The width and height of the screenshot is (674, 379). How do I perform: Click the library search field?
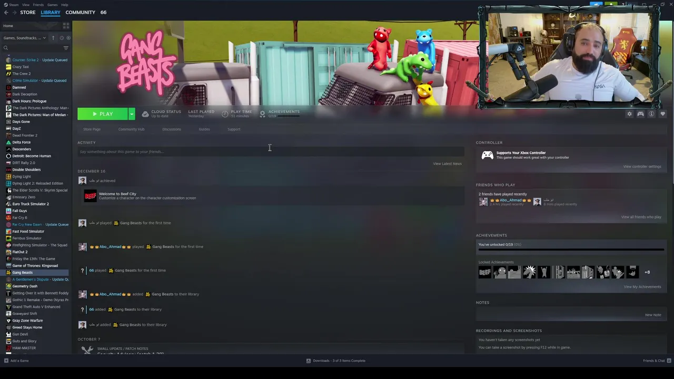[32, 48]
